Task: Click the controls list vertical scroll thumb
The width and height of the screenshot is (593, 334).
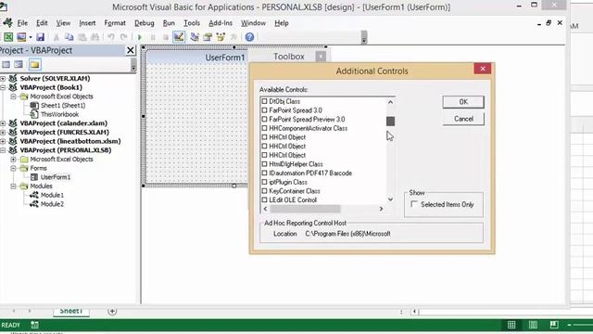Action: click(x=390, y=122)
